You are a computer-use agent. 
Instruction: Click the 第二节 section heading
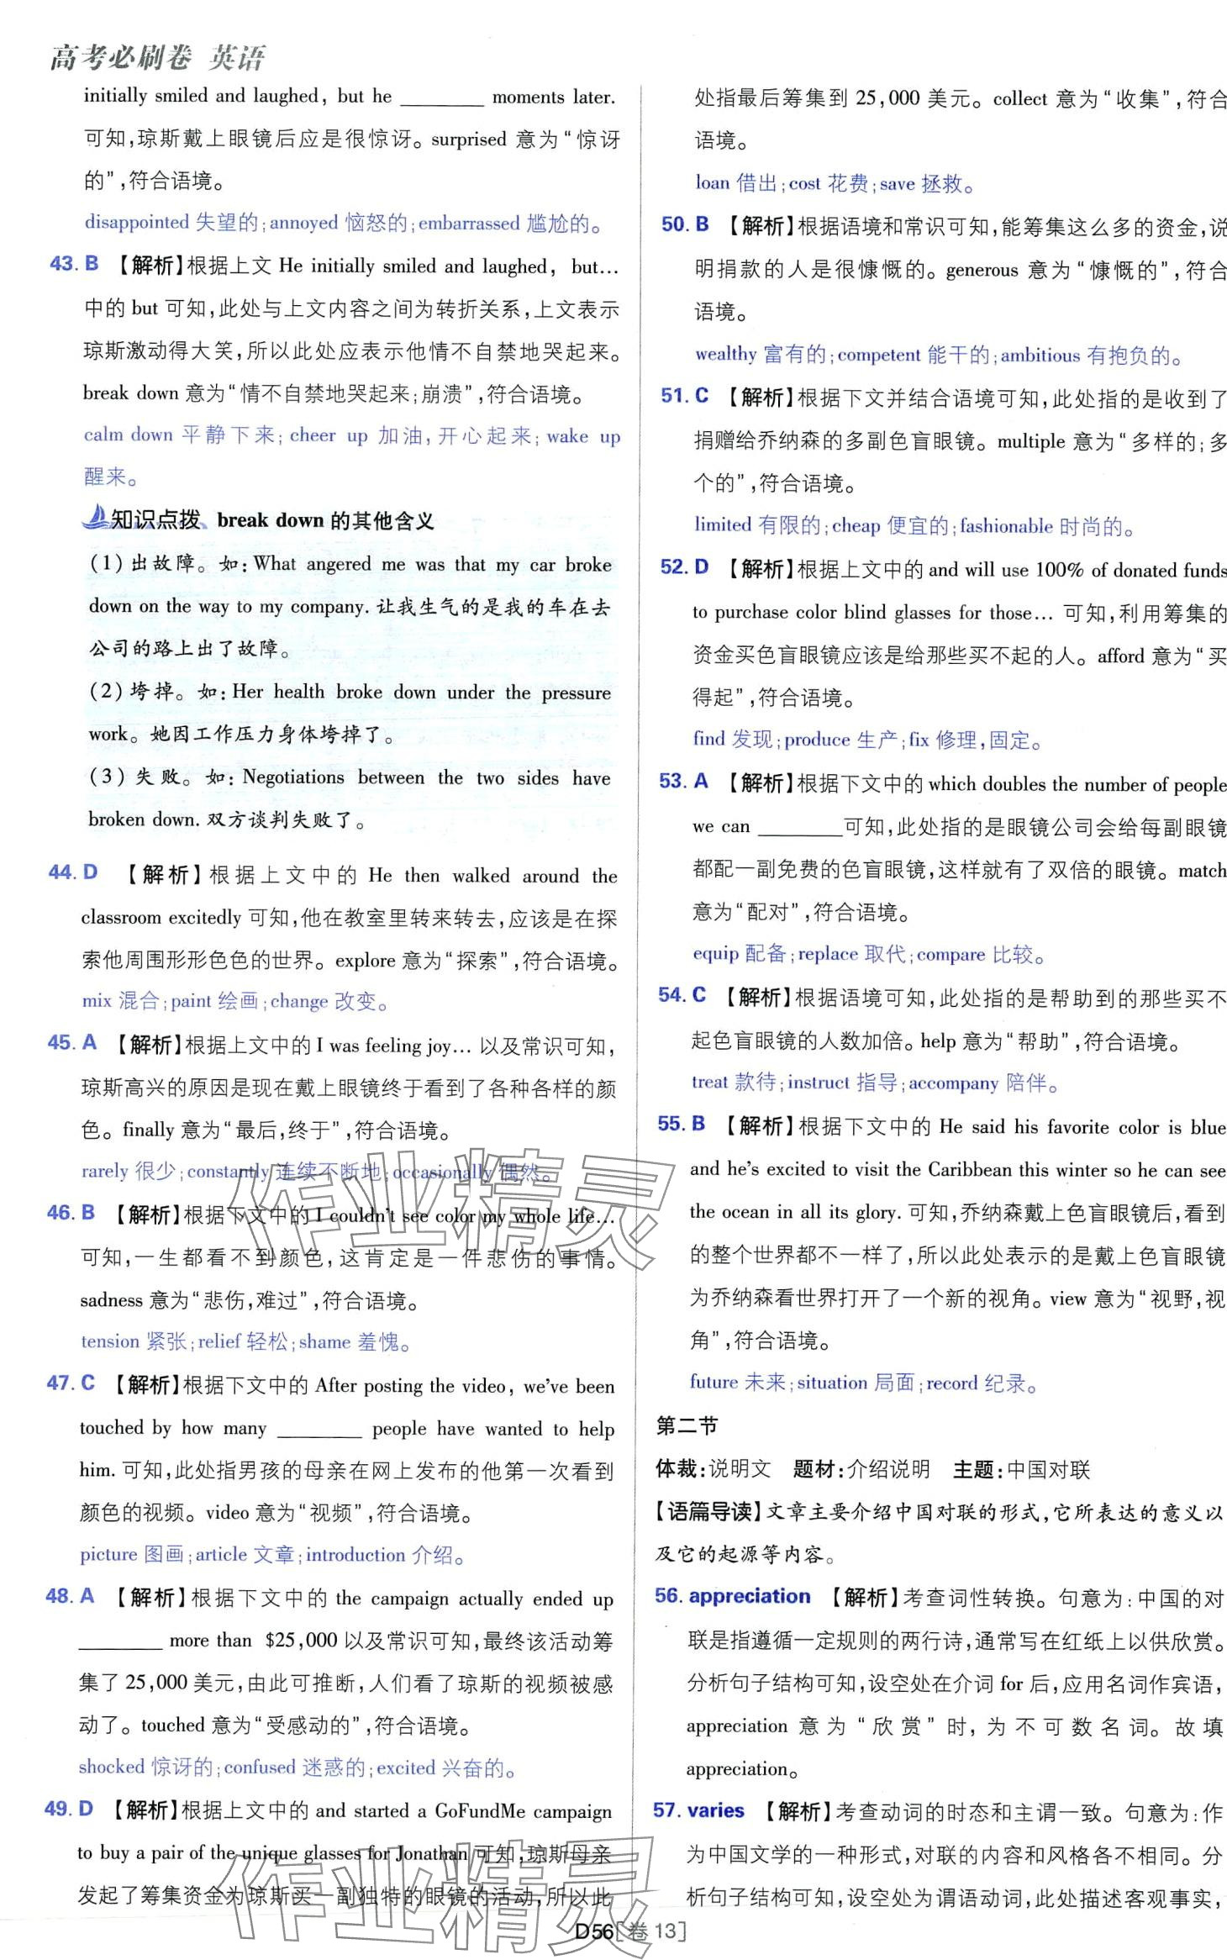[687, 1425]
